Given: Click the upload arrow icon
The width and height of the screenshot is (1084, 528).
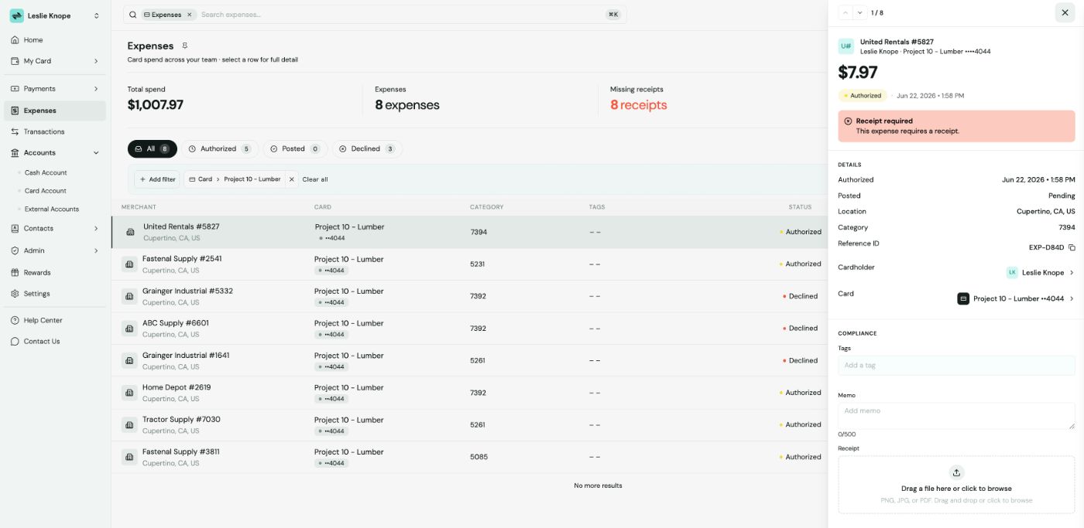Looking at the screenshot, I should click(956, 472).
